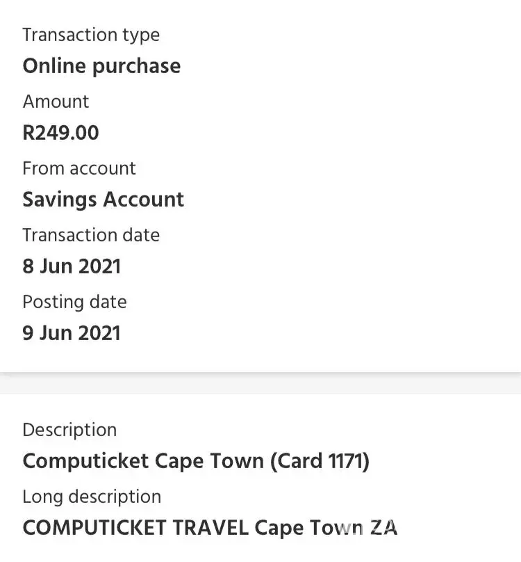Click the "Amount" field label

56,102
